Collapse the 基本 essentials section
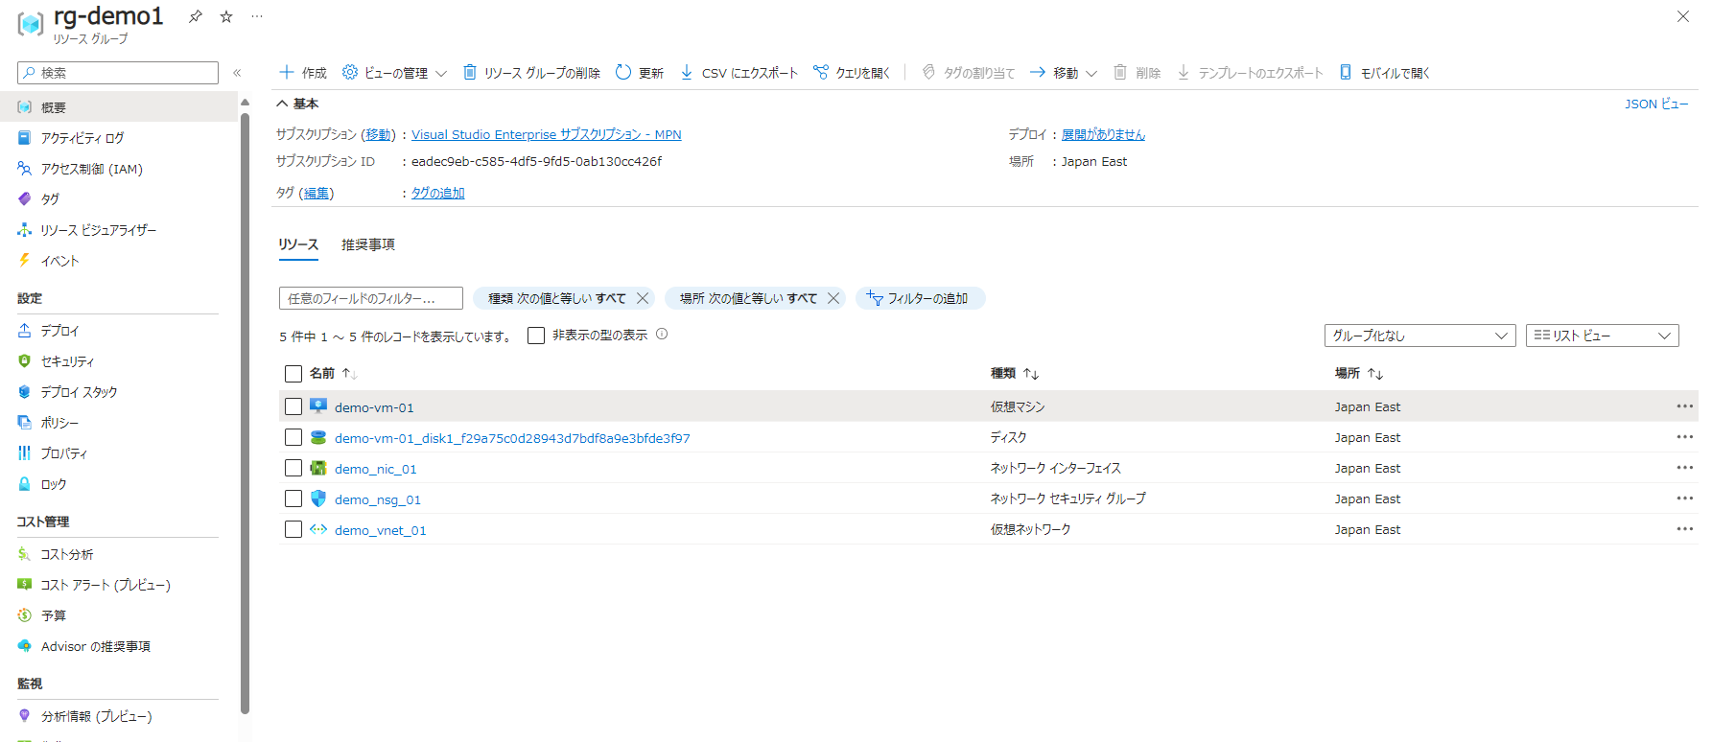 297,104
